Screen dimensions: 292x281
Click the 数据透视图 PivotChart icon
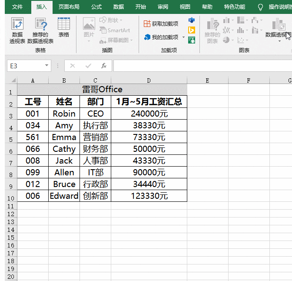[x=279, y=24]
